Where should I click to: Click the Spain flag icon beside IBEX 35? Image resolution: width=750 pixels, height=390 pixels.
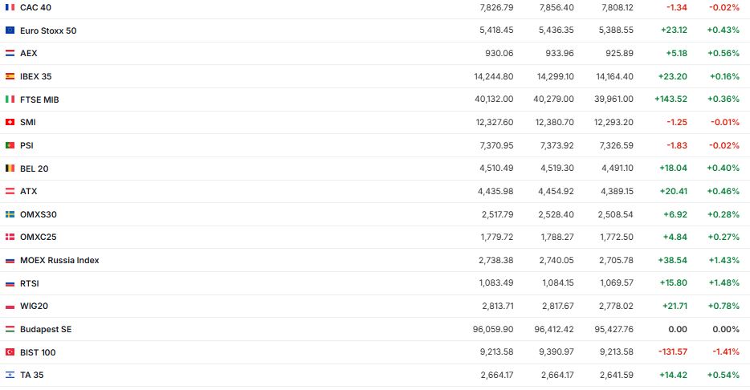coord(10,76)
